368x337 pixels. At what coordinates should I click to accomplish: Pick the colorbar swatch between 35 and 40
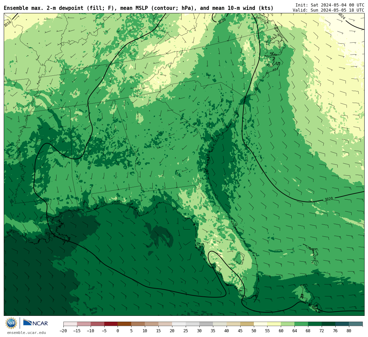[x=220, y=324]
